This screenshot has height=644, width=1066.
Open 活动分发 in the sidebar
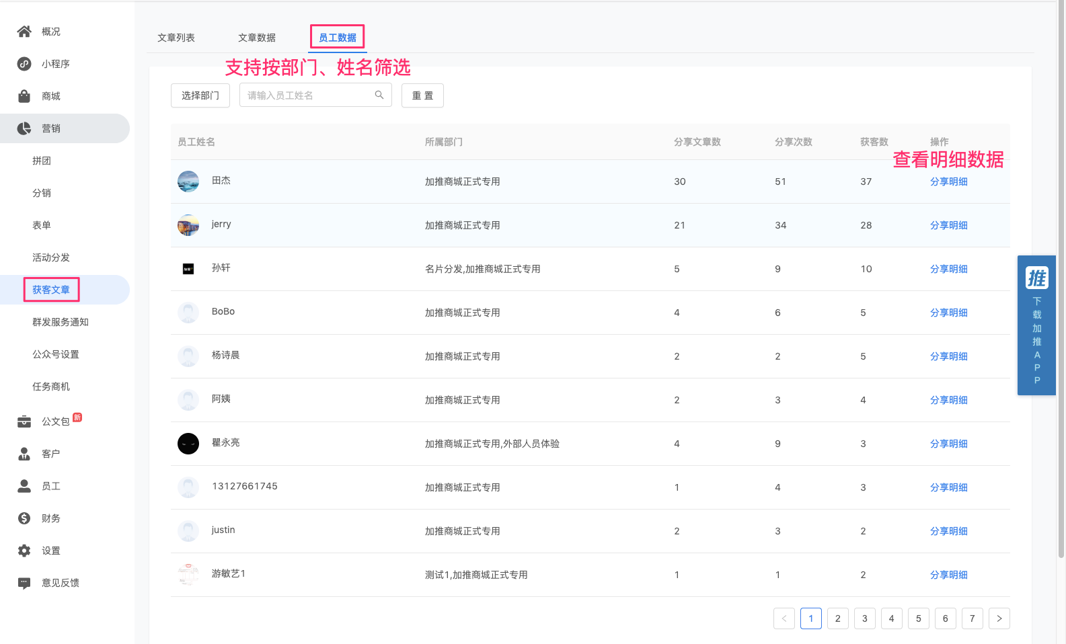click(x=51, y=257)
